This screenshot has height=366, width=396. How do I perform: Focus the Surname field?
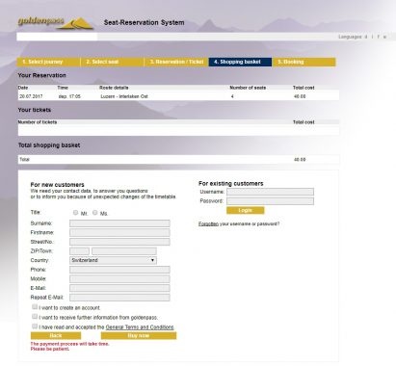tap(119, 223)
